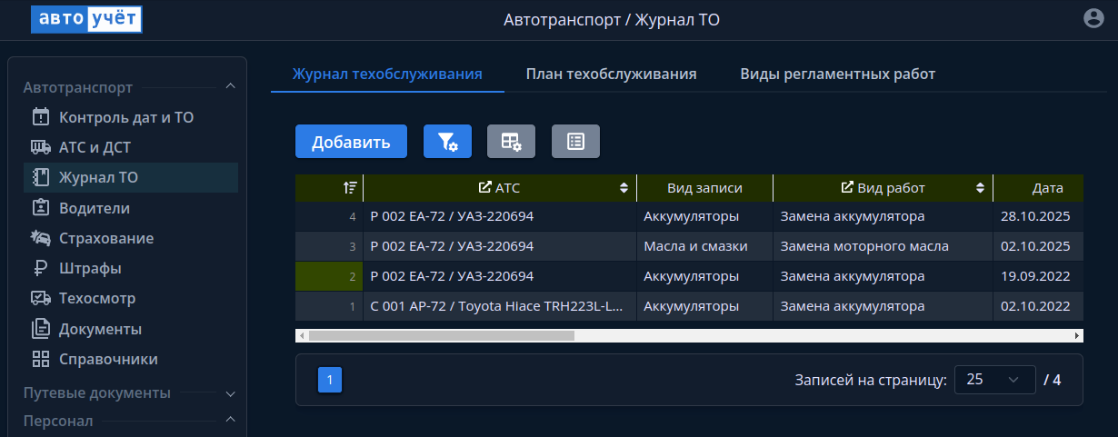Sort by АТС column arrows
Screen dimensions: 1118x437
point(624,188)
